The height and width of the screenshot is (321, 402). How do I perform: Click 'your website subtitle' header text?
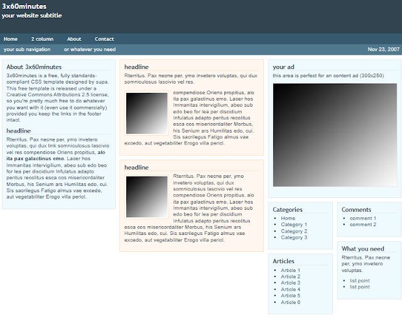pyautogui.click(x=32, y=15)
